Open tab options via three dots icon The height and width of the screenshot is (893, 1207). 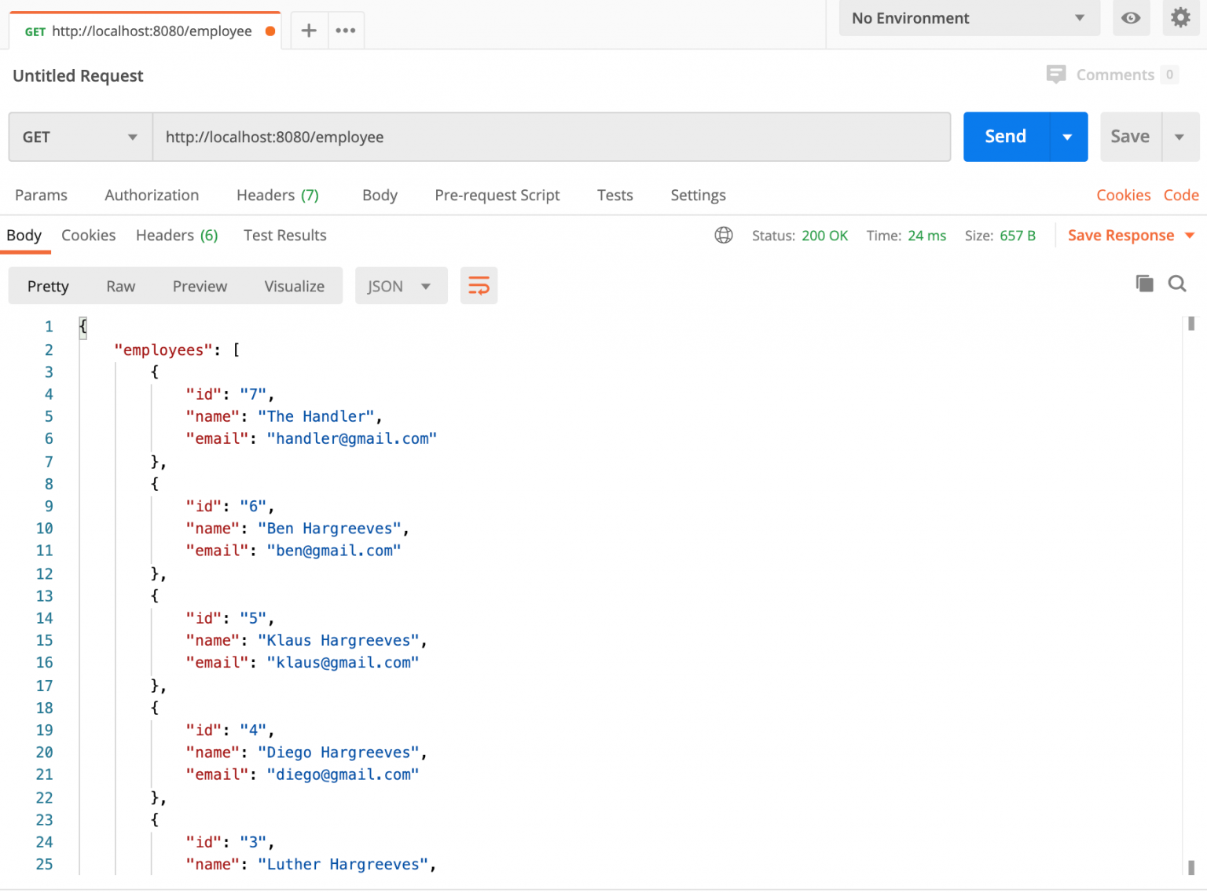[345, 31]
